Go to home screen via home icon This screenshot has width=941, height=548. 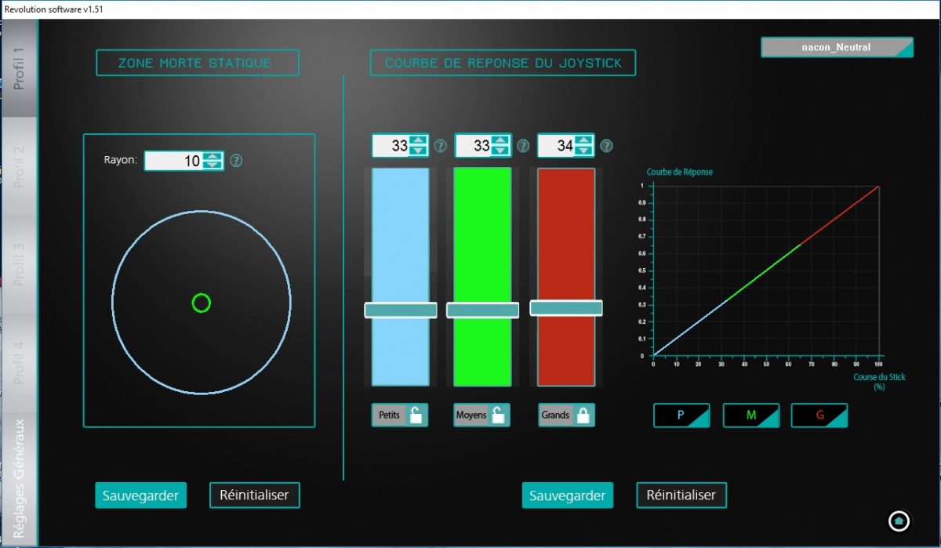coord(899,520)
